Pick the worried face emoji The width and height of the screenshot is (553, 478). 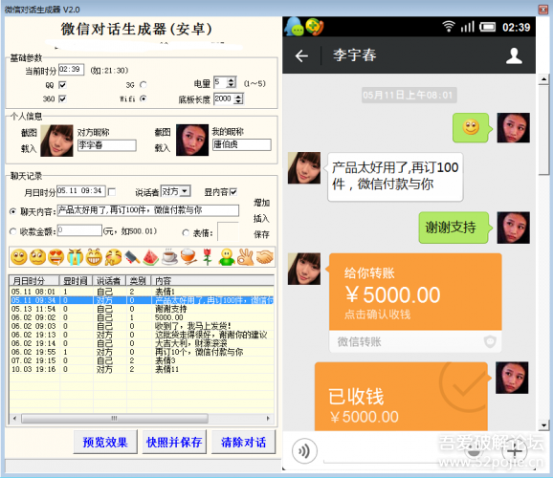coord(37,256)
